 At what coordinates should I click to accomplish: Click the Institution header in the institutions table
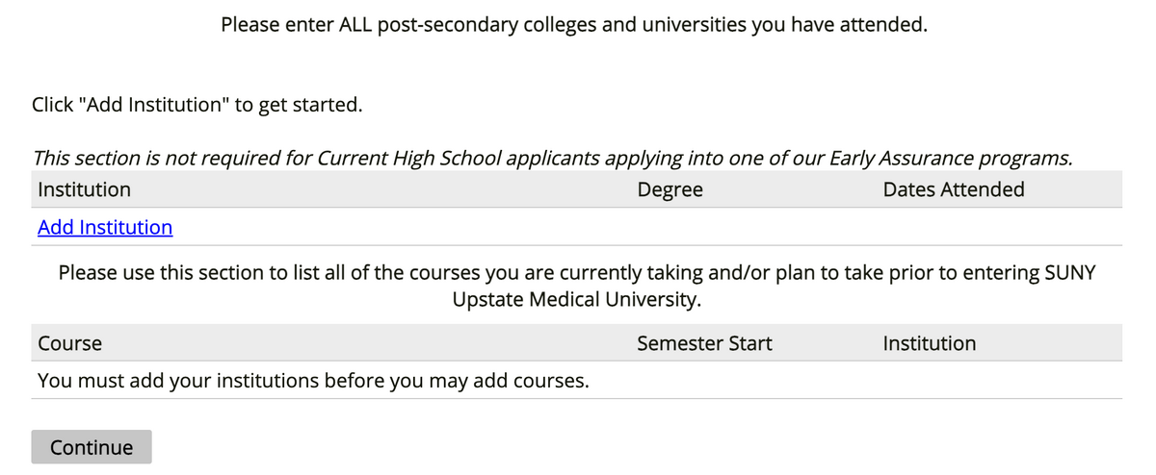[x=84, y=189]
